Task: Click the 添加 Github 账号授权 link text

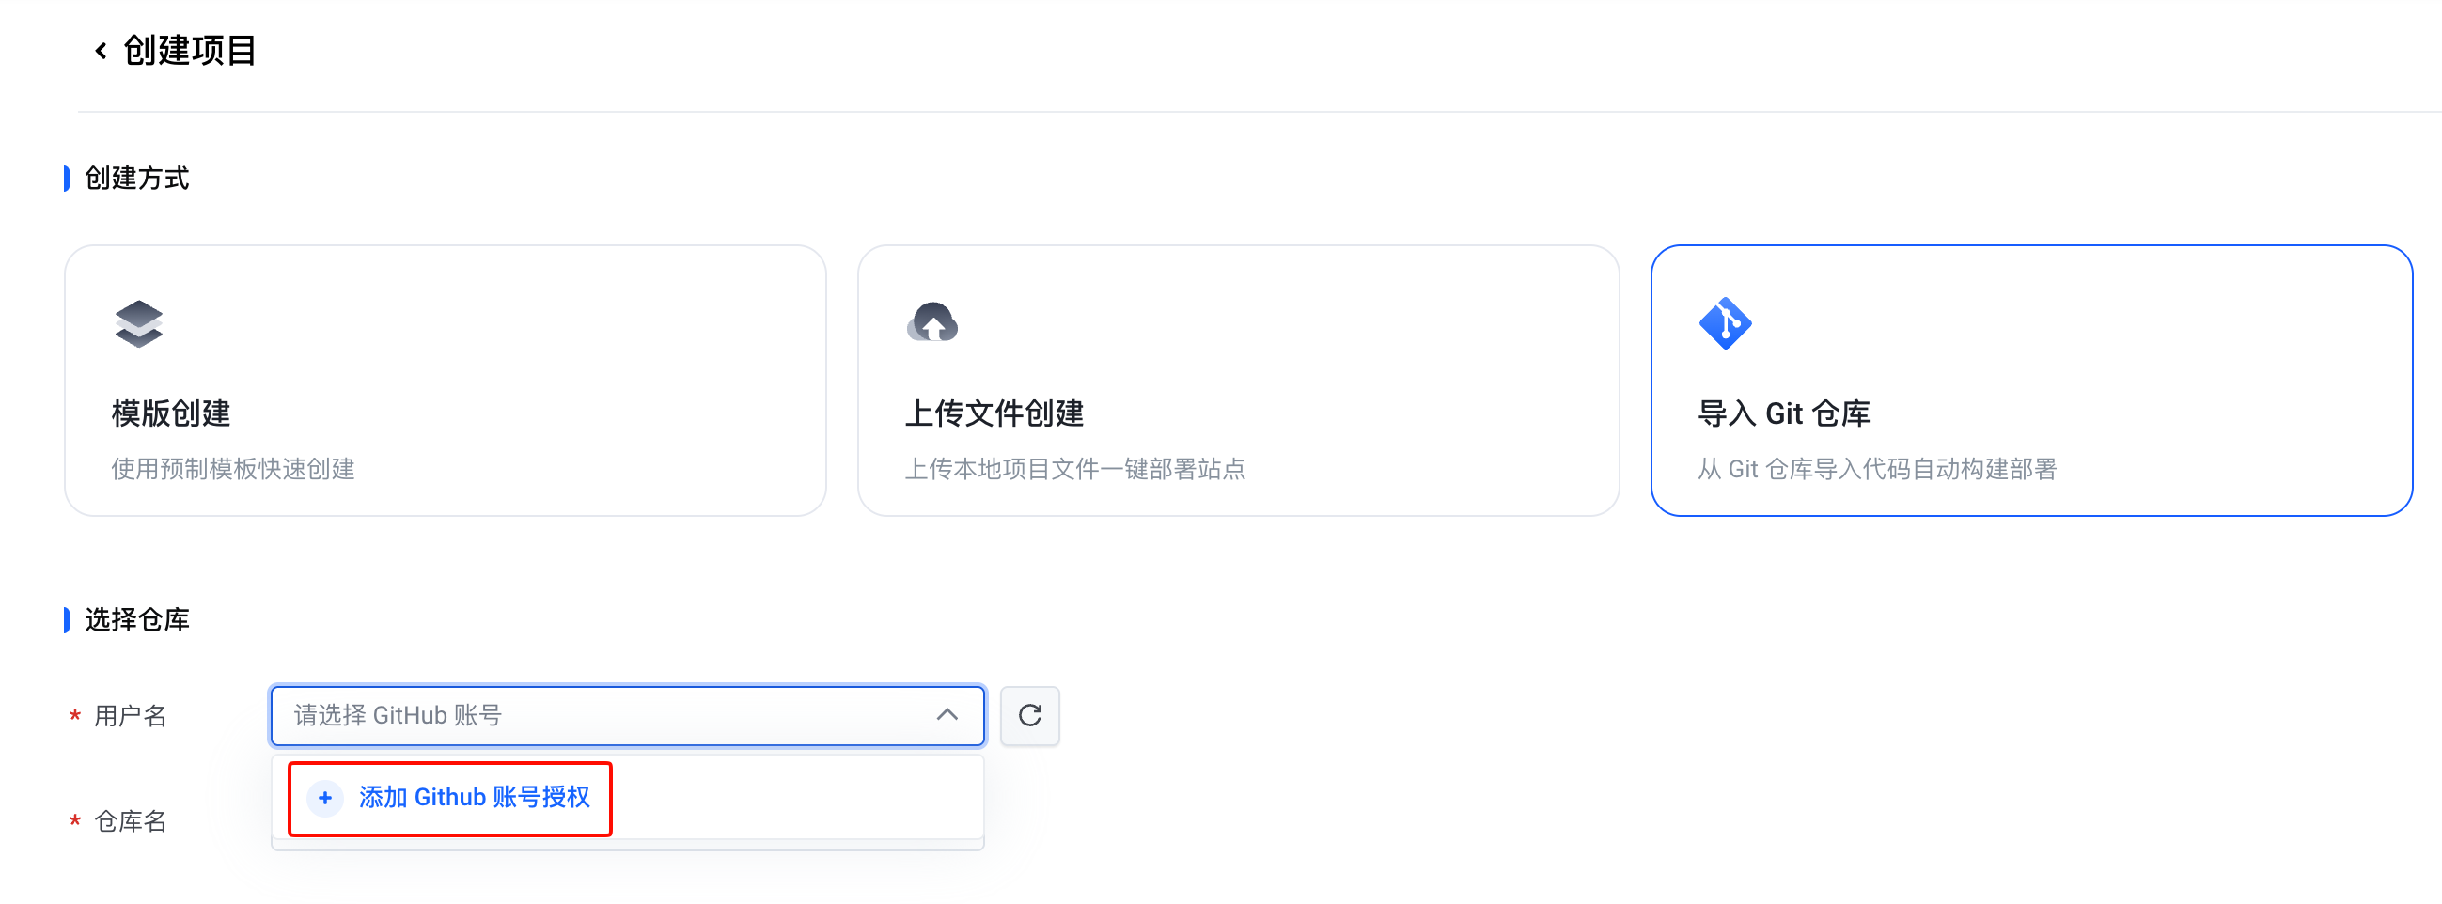Action: [474, 798]
